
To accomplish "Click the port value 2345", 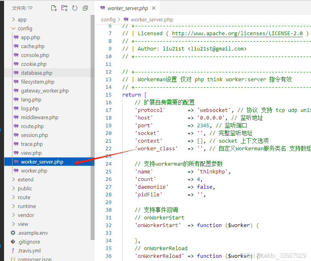I will coord(203,125).
